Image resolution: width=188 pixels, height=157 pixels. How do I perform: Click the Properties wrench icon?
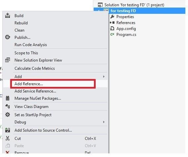(x=112, y=17)
